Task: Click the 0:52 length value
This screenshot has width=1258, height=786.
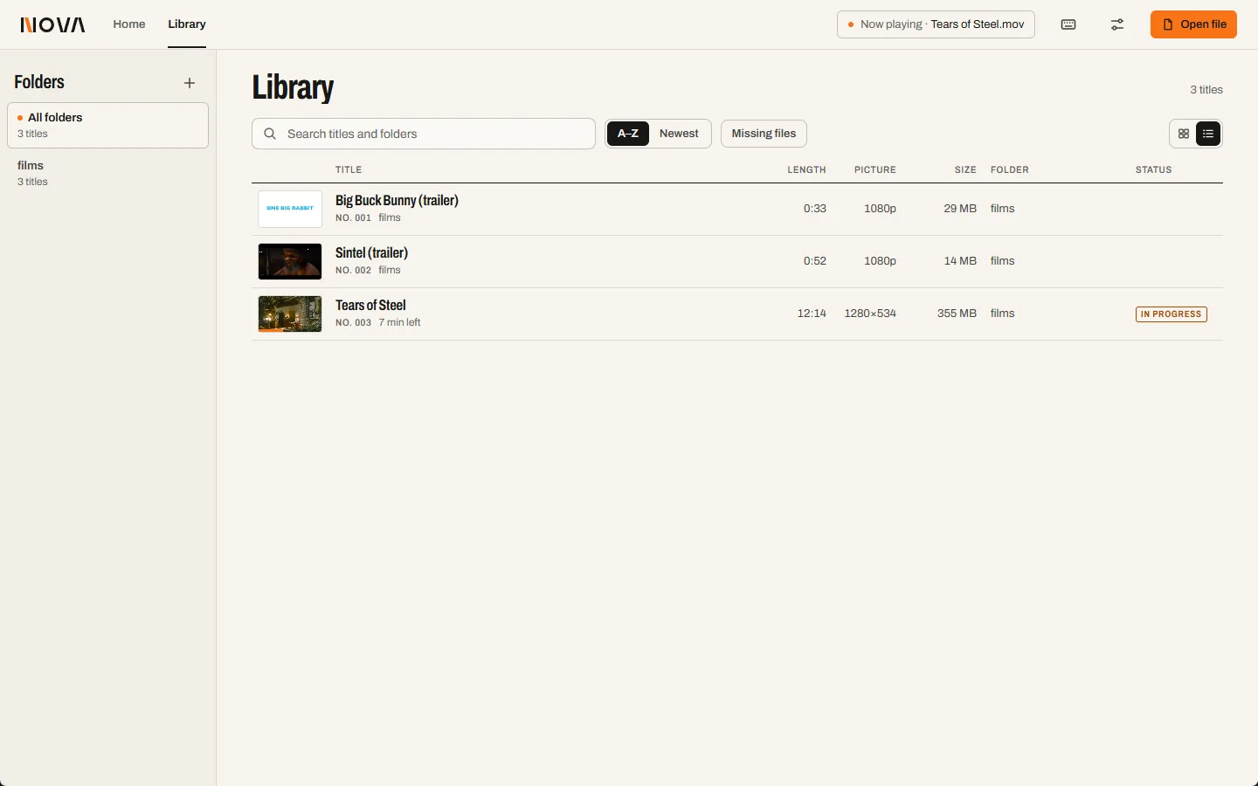Action: [x=815, y=261]
